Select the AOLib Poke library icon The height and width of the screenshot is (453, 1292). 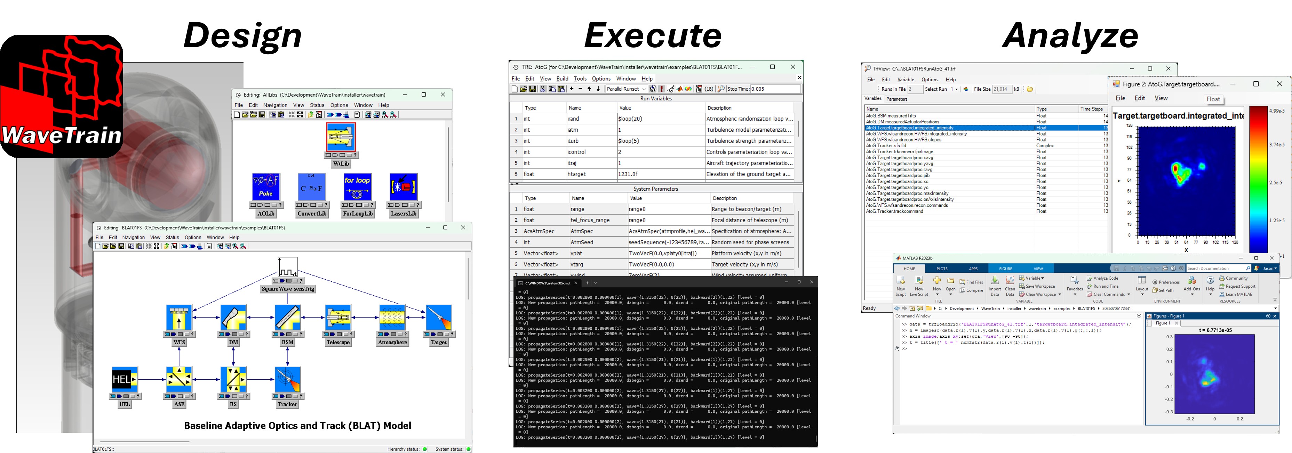click(265, 187)
